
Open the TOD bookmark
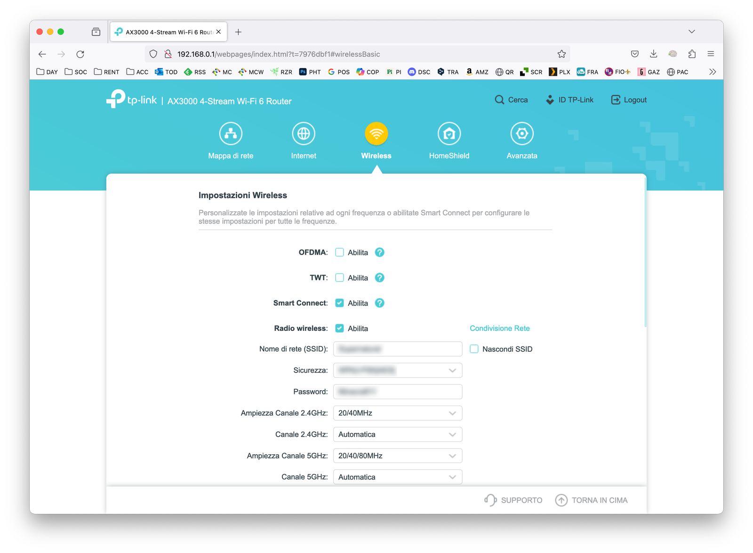point(166,72)
